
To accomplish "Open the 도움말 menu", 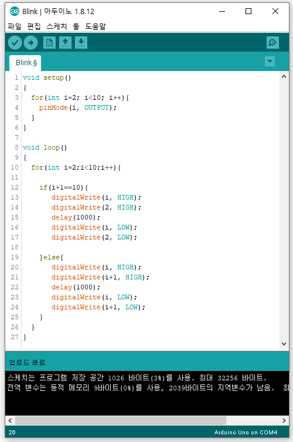I will coord(96,26).
